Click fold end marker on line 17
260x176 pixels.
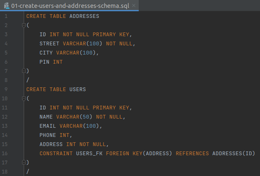tap(24, 162)
